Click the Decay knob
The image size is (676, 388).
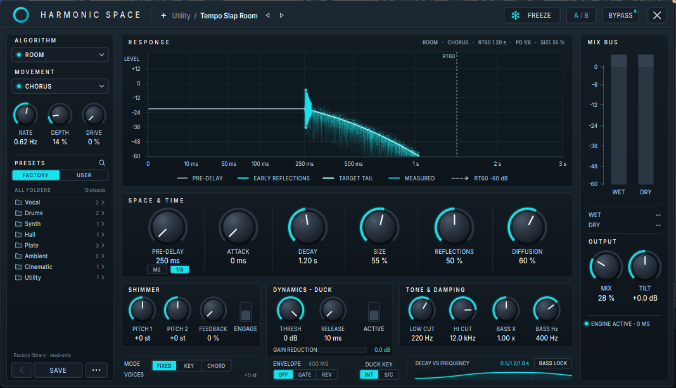308,227
